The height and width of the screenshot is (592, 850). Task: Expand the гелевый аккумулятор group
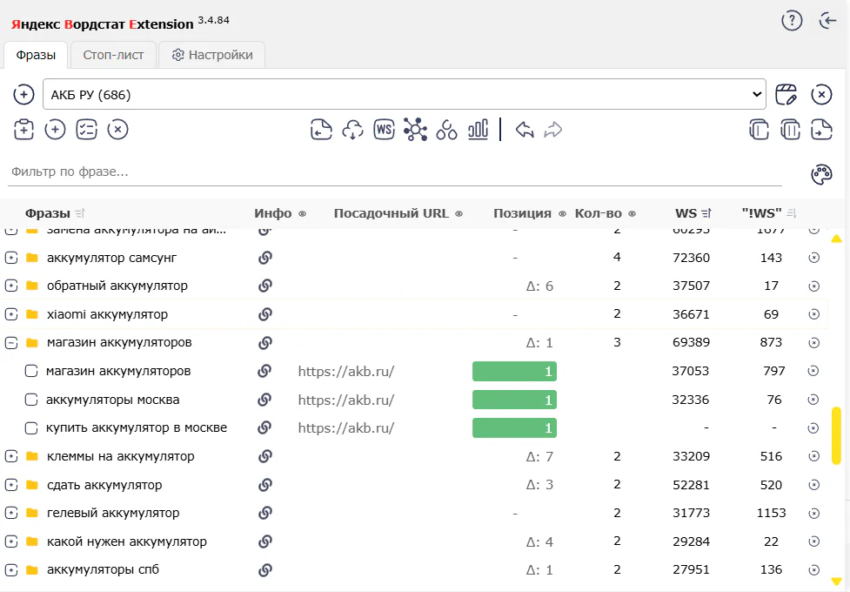11,514
